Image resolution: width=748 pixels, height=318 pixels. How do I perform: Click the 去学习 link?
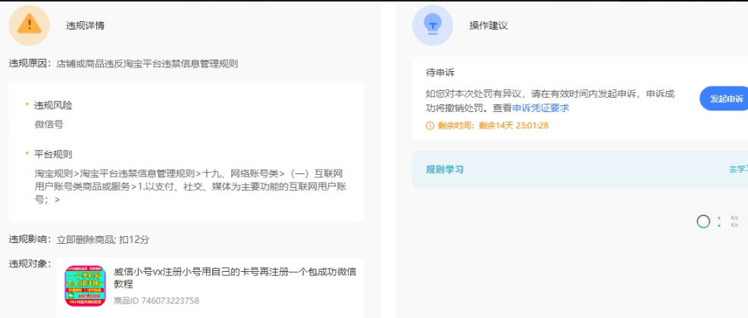(x=737, y=170)
